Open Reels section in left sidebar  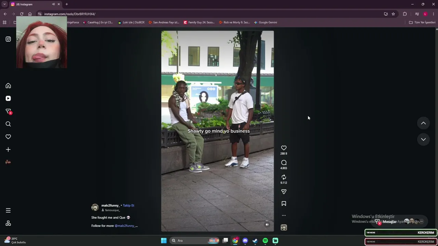click(8, 98)
